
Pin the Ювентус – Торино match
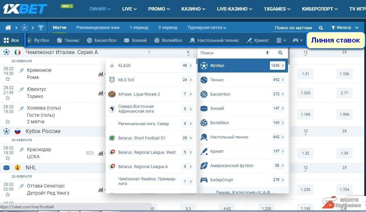click(21, 89)
